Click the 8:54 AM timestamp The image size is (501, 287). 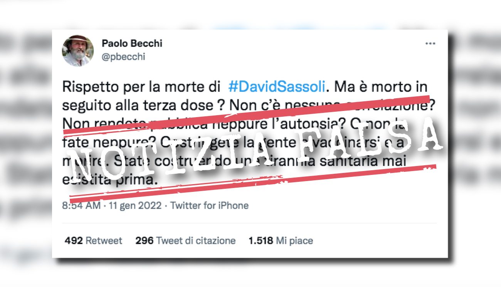(81, 205)
